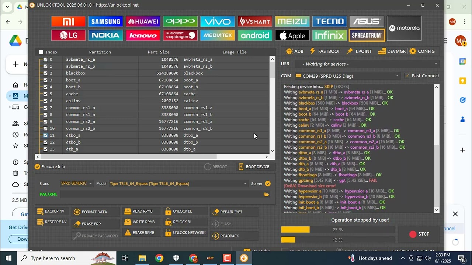Select the LG brand tile
The image size is (472, 265).
[x=68, y=35]
